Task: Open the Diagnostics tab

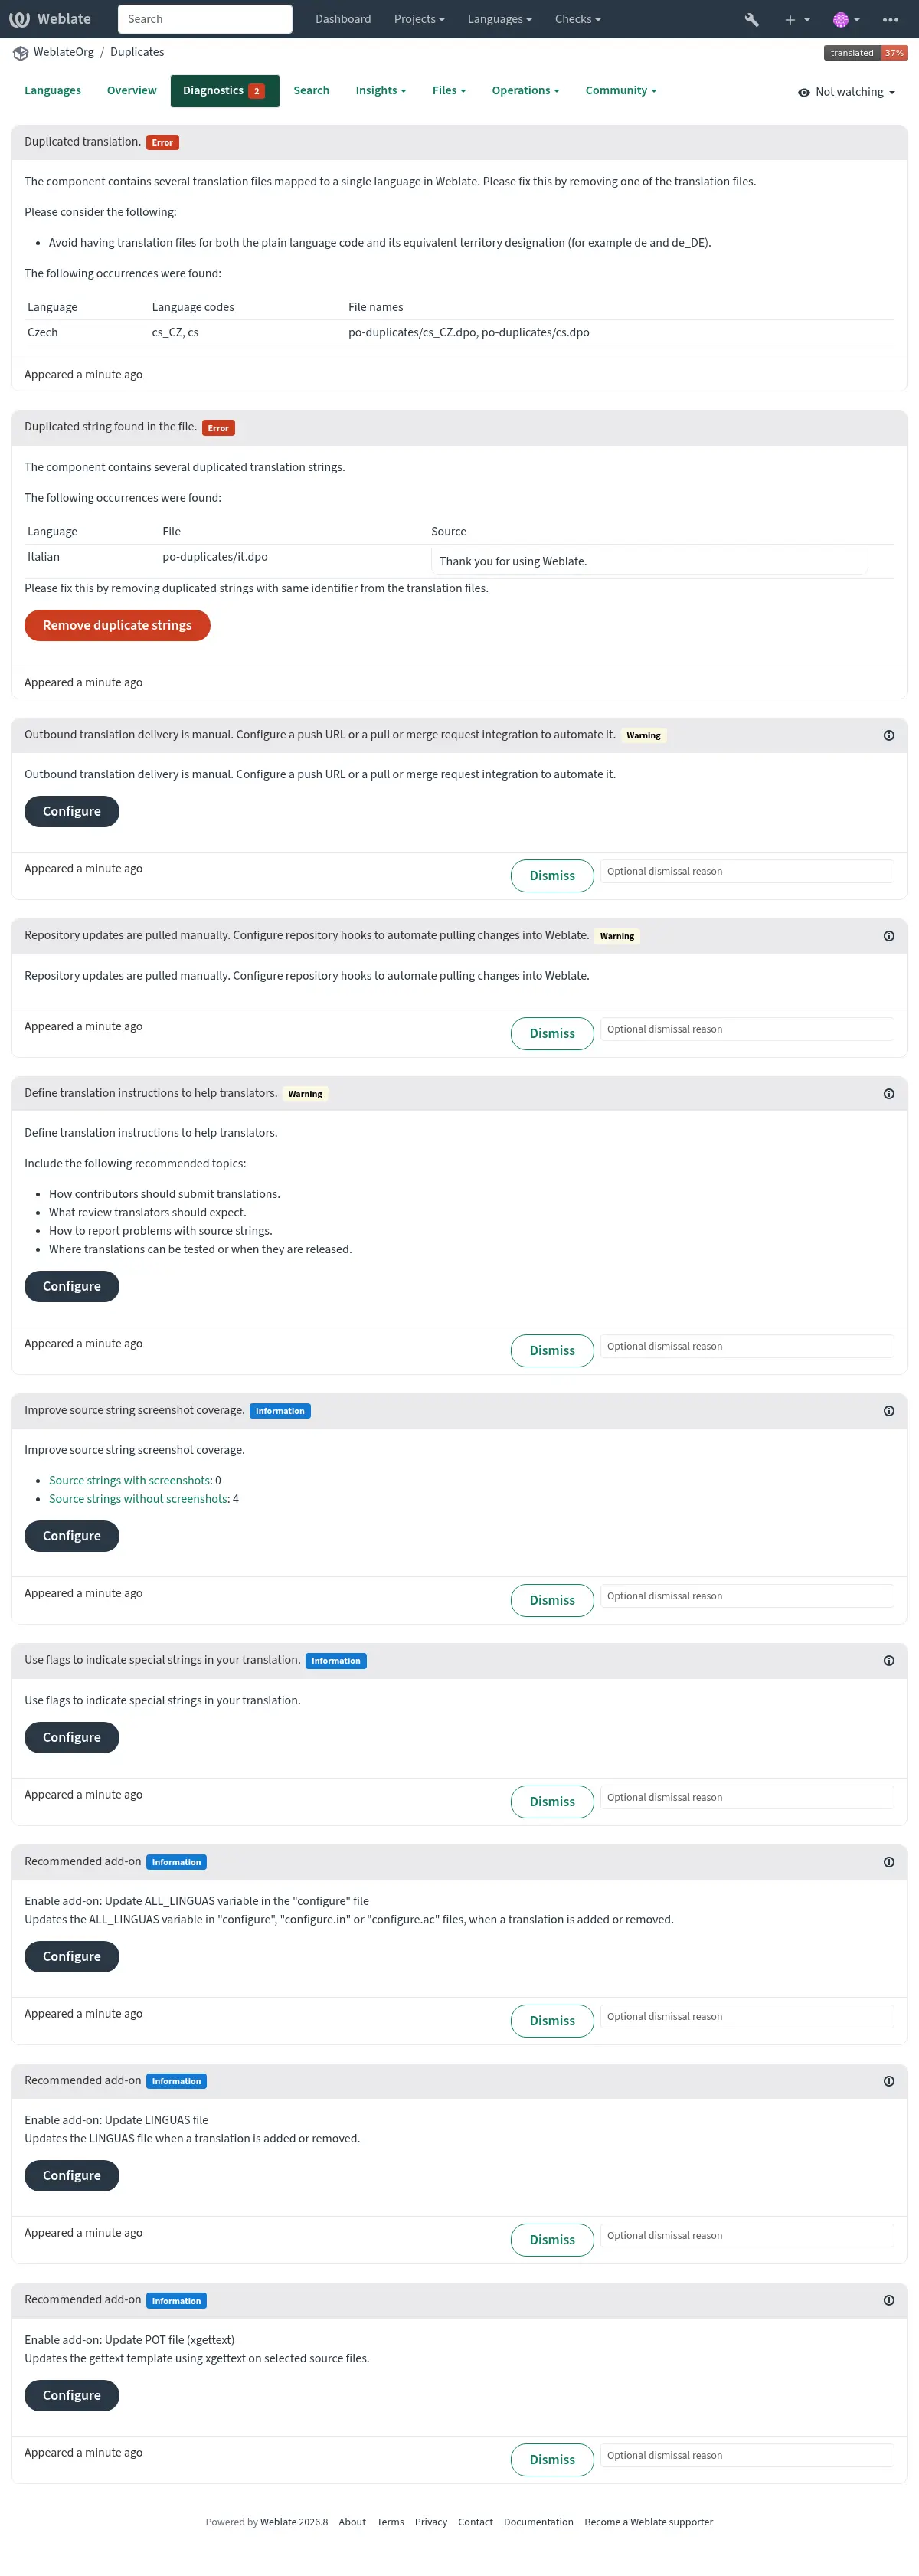Action: pos(224,90)
